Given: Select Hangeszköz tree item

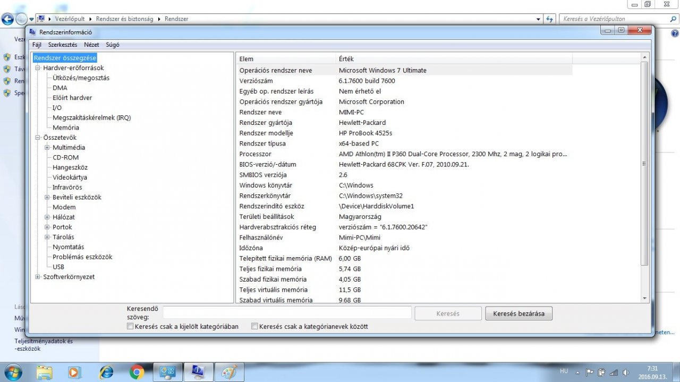Looking at the screenshot, I should [x=70, y=167].
